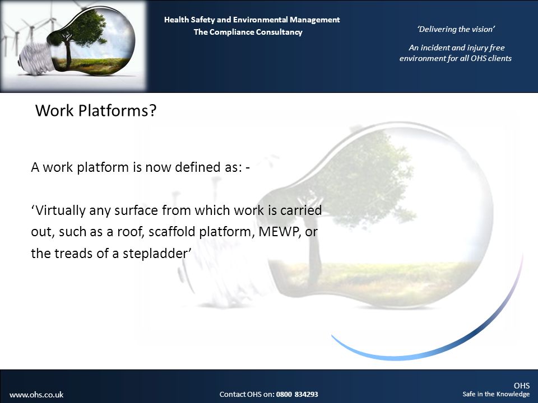Click the 'Virtually any surface' quoted definition
Screen dimensions: 538x403
(177, 232)
